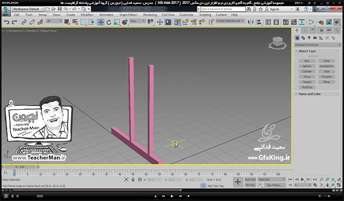Click the Sphere primitive button
Viewport: 344px width, 201px height.
[307, 66]
